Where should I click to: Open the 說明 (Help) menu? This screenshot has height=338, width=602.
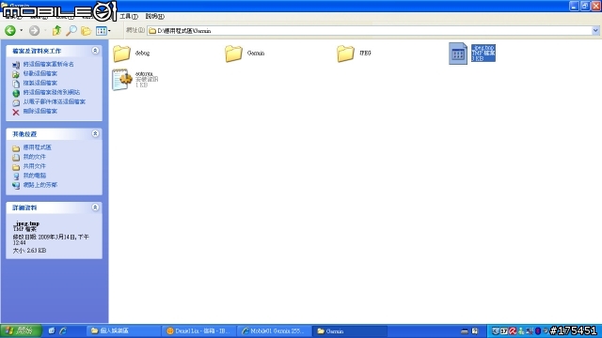(154, 17)
